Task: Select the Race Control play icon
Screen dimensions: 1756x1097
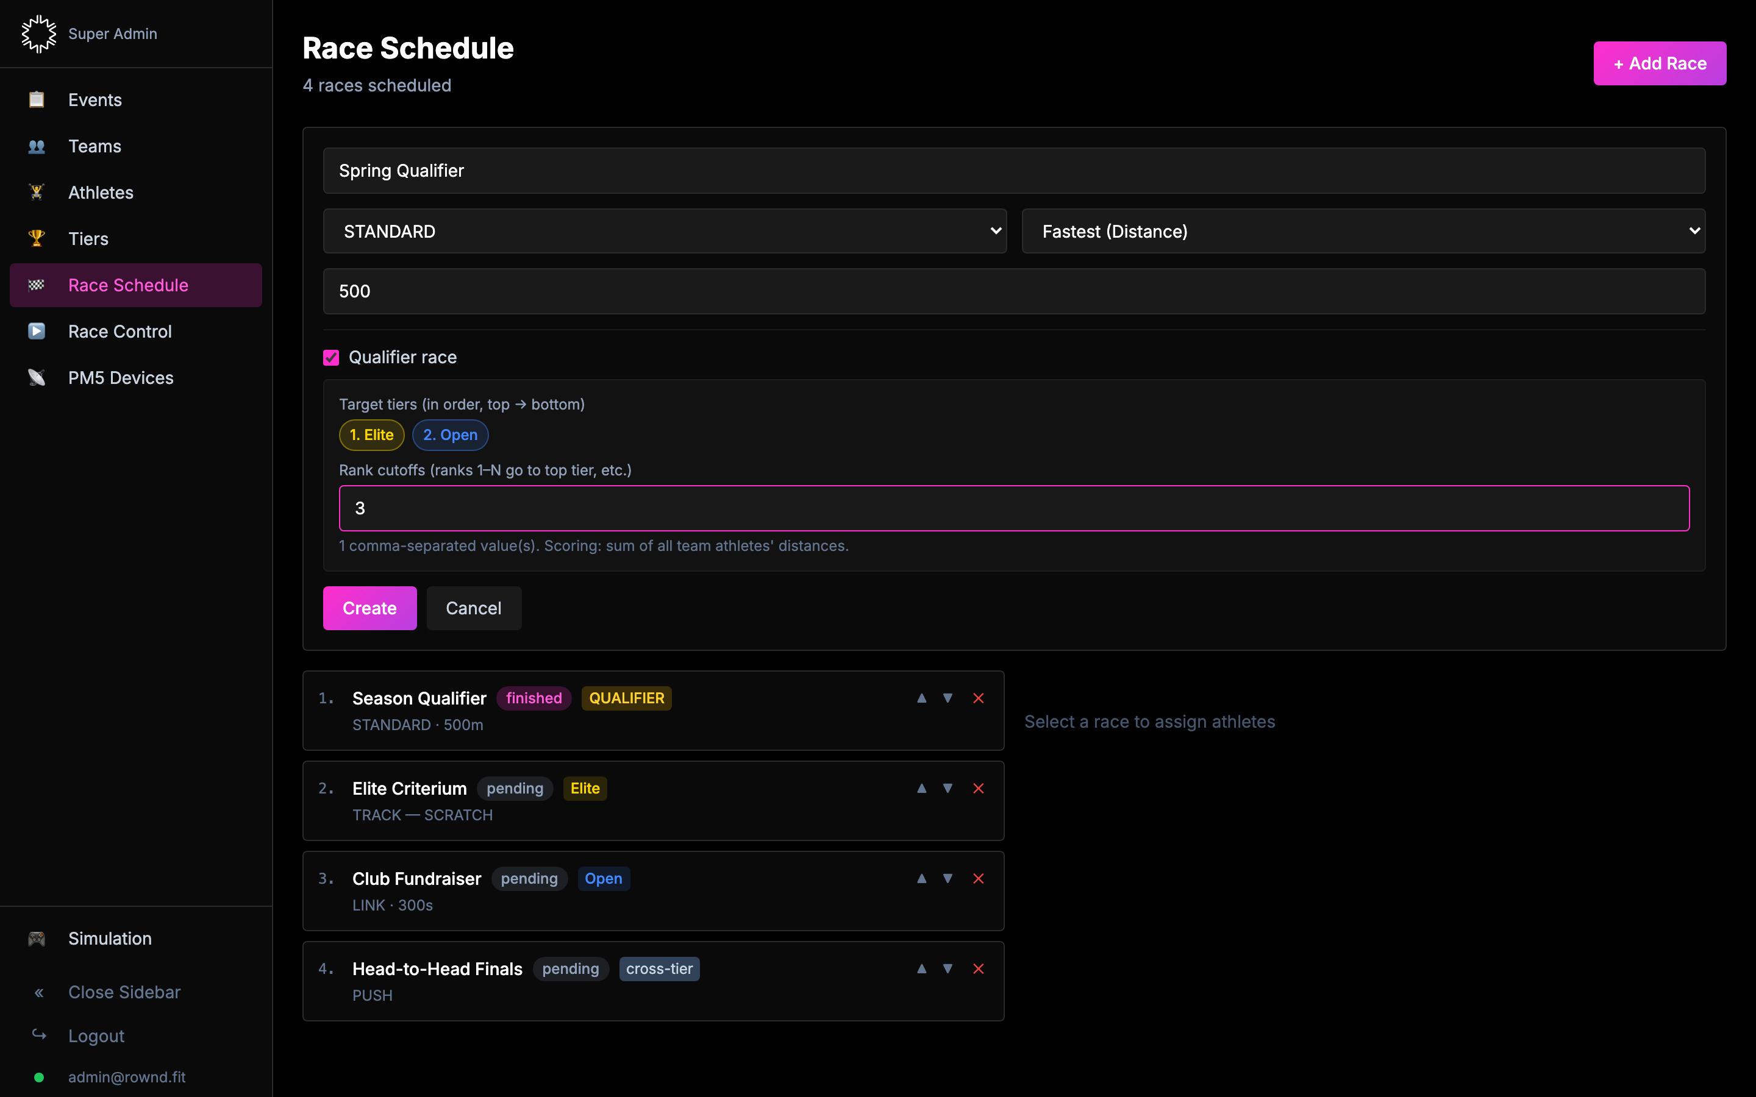Action: [x=37, y=331]
